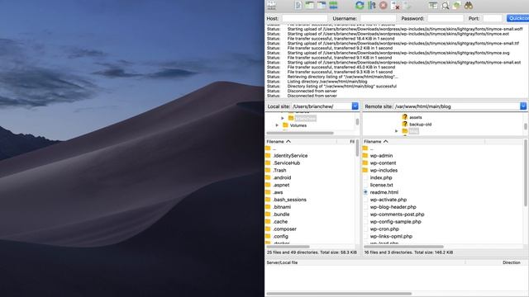529x297 pixels.
Task: Open the Remote site path dropdown
Action: (x=523, y=106)
